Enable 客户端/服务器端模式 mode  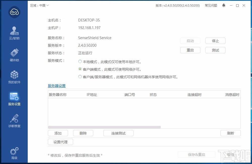pos(80,77)
